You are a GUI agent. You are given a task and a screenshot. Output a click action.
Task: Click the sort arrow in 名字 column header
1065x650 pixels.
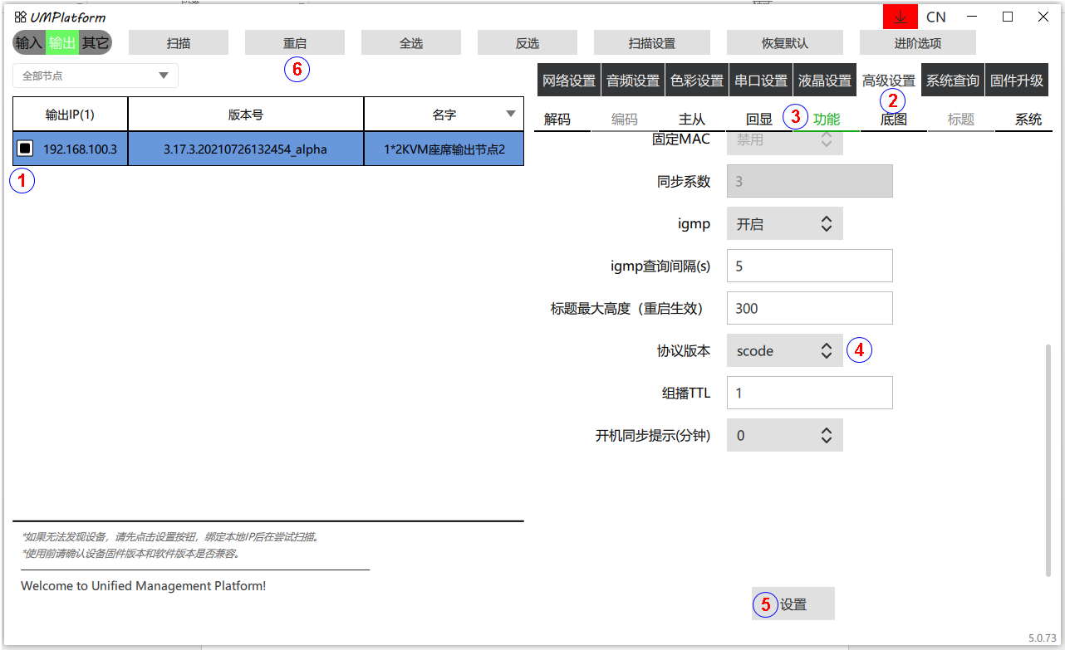pyautogui.click(x=511, y=115)
